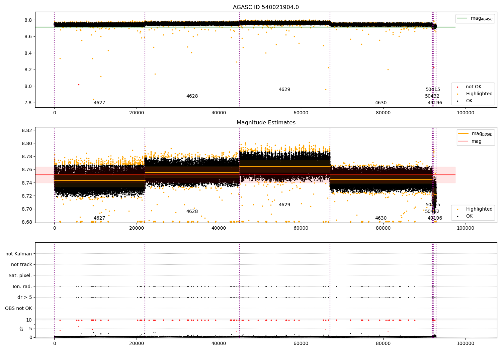Click the '5' tick on the dr axis
The width and height of the screenshot is (502, 351).
coord(30,329)
